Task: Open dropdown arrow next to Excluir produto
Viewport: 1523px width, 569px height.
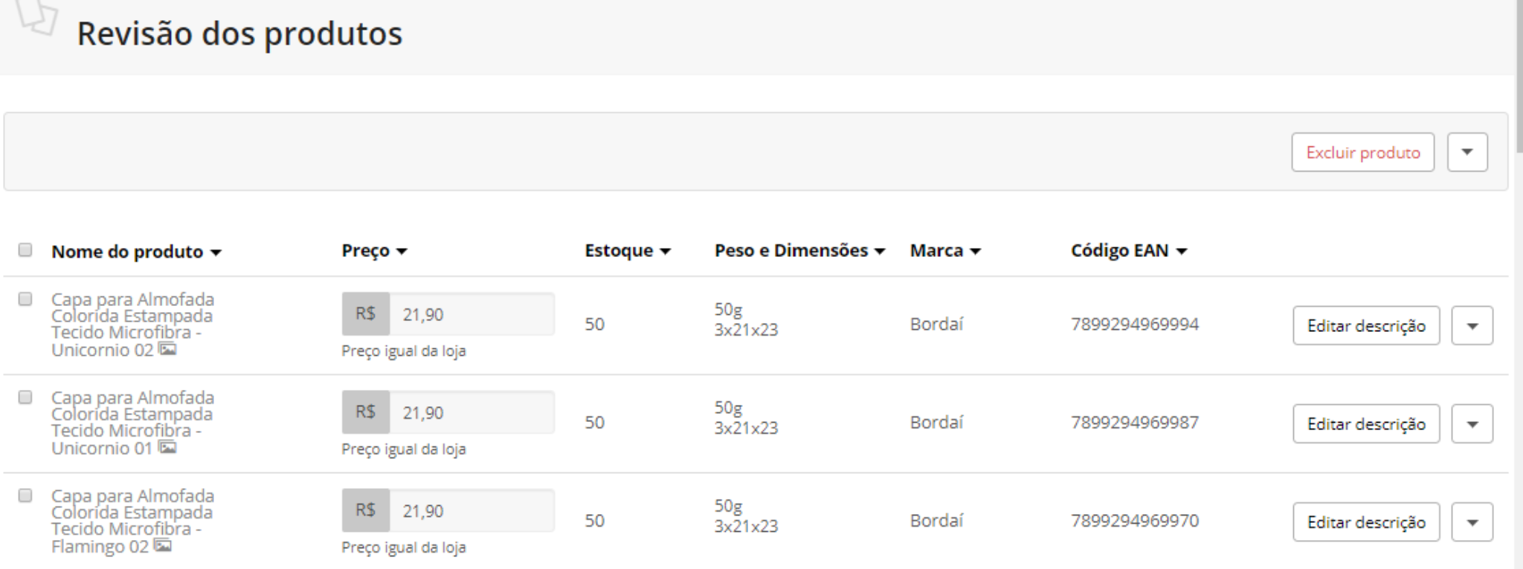Action: tap(1466, 152)
